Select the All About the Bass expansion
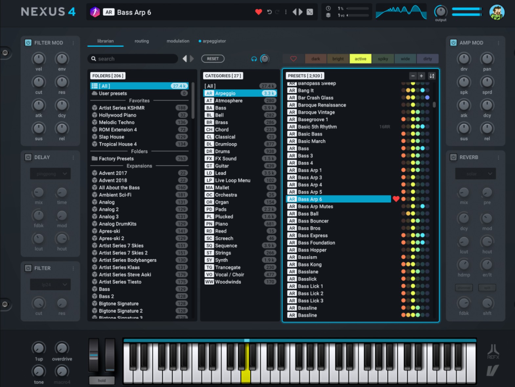The height and width of the screenshot is (387, 515). click(x=139, y=188)
